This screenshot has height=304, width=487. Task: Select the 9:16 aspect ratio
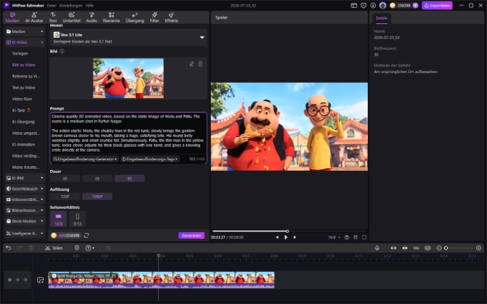tap(78, 219)
